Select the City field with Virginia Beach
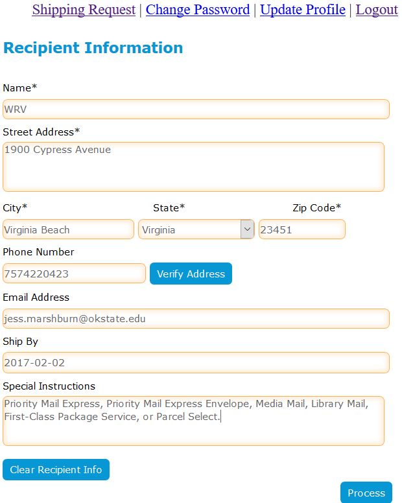The width and height of the screenshot is (402, 503). point(68,229)
